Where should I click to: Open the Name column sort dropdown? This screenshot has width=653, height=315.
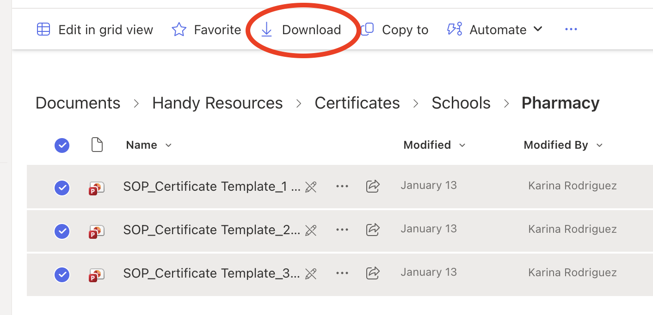(168, 145)
